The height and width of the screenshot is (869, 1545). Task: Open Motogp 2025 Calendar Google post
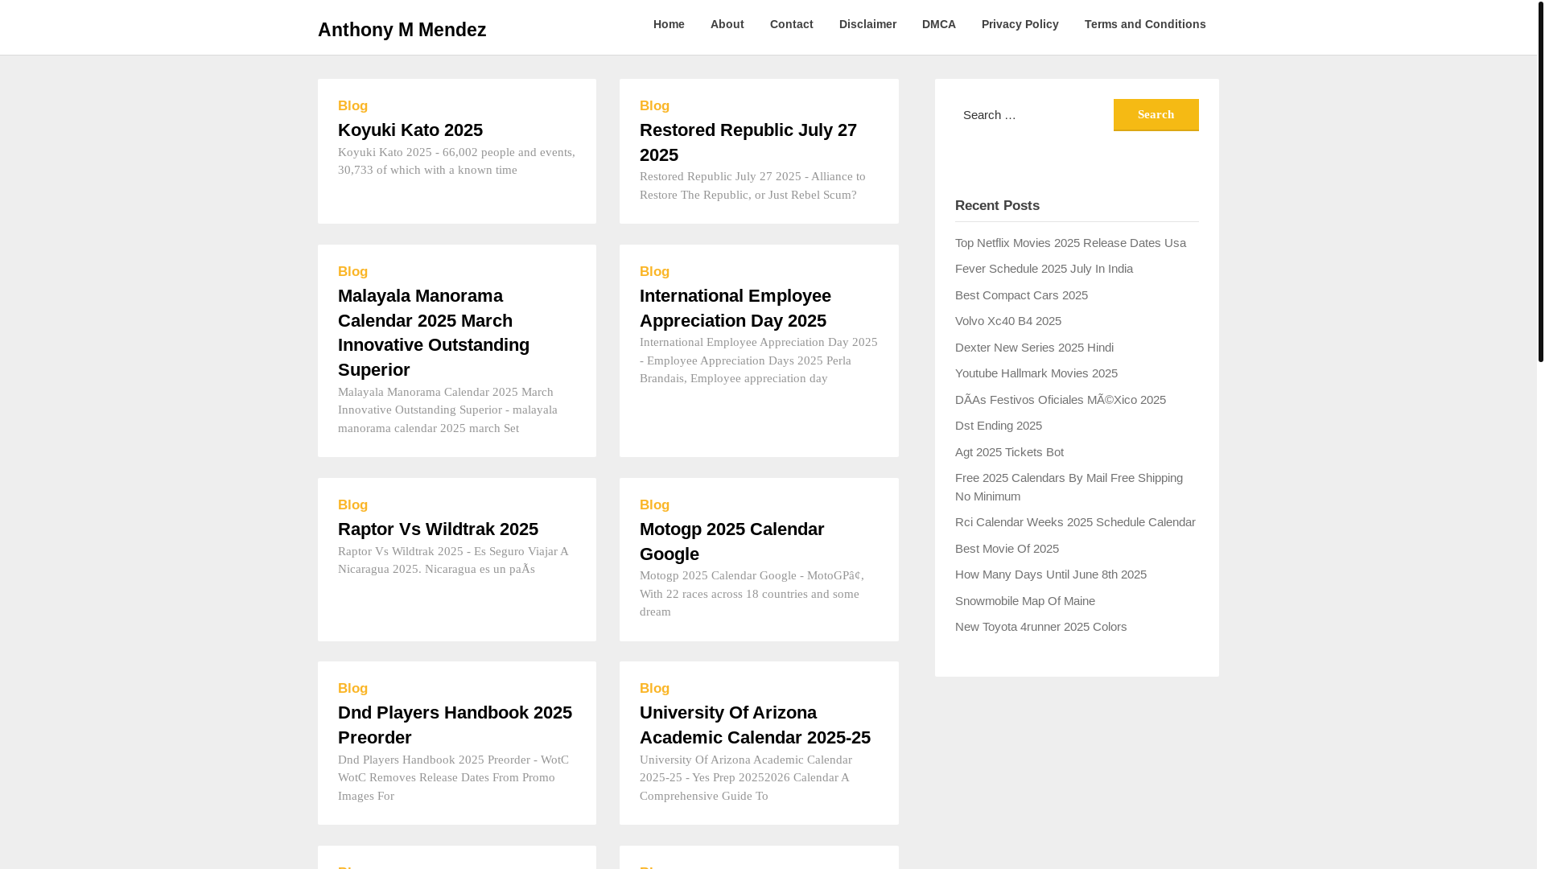[x=731, y=542]
